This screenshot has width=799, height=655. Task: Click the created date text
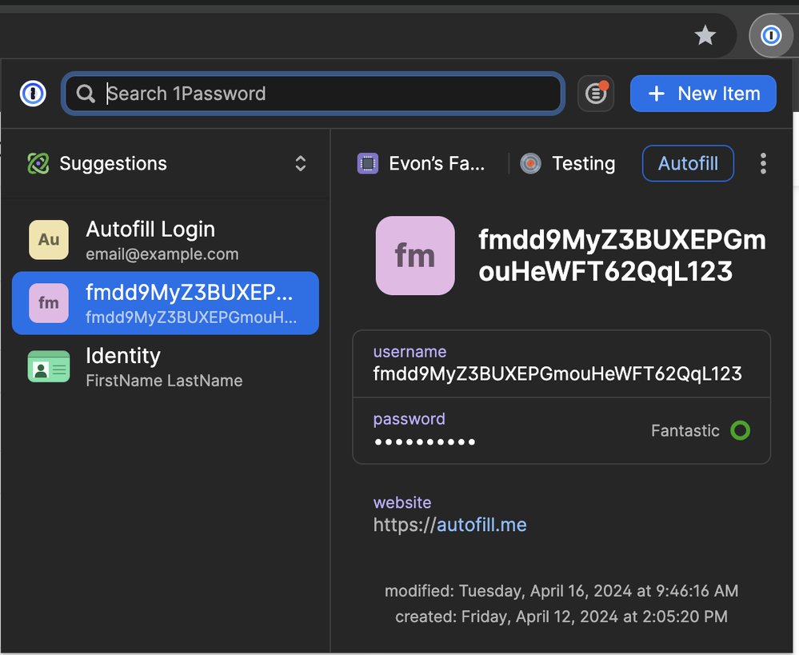561,617
